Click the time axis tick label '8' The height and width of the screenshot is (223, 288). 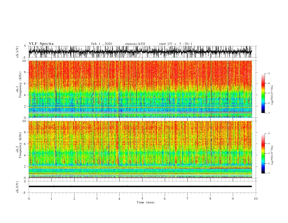pos(210,199)
